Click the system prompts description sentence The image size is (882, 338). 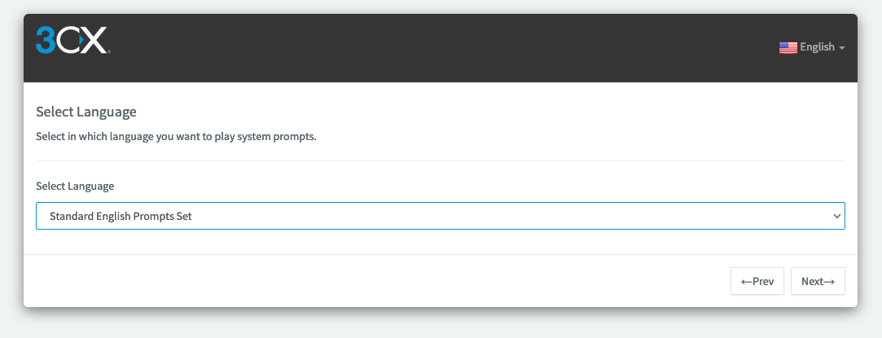(x=176, y=137)
